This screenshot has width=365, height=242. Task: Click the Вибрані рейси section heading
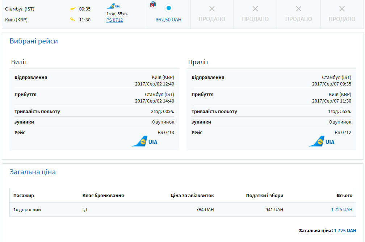[x=34, y=41]
